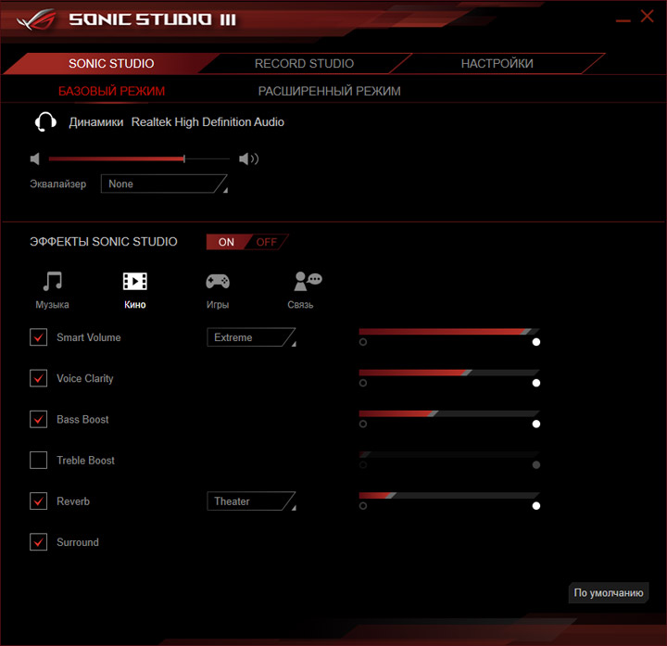The image size is (667, 646).
Task: Open the Reverb Theater dropdown
Action: tap(251, 500)
